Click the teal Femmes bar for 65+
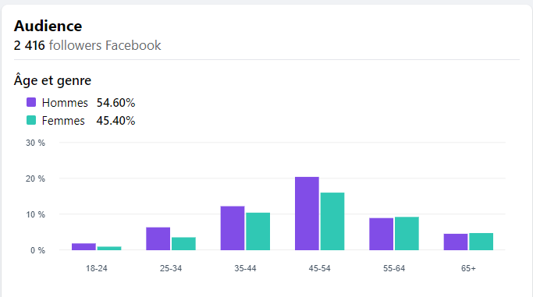 tap(481, 242)
